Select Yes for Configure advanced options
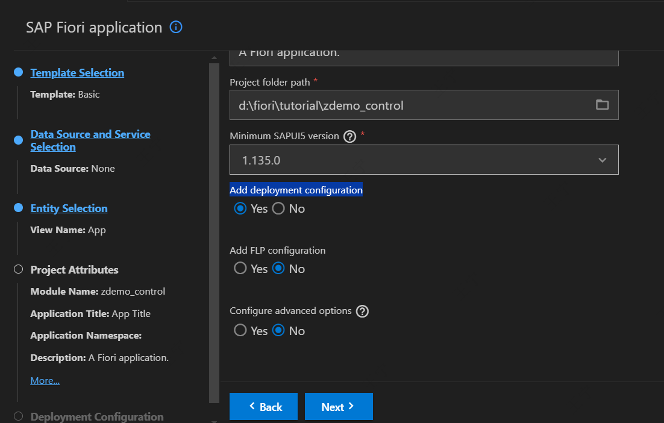The image size is (664, 423). pos(240,331)
